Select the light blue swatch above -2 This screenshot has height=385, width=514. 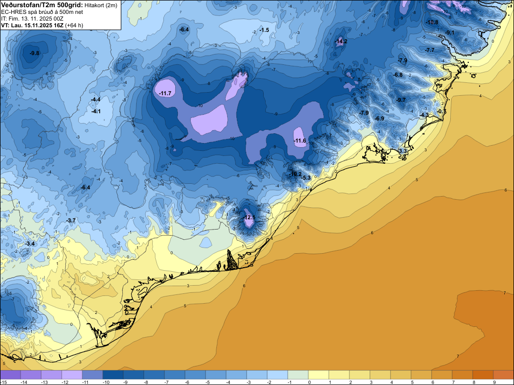point(278,375)
